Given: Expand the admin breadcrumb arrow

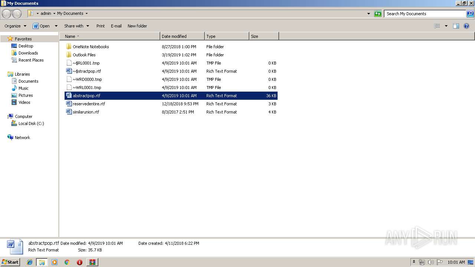Looking at the screenshot, I should coord(54,14).
